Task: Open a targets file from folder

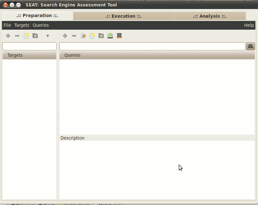Action: coord(35,36)
